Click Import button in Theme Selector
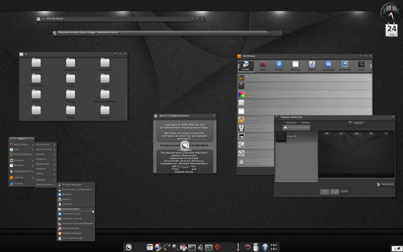 [356, 123]
